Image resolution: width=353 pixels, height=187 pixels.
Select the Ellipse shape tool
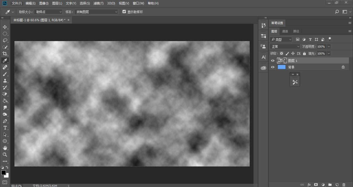coord(5,141)
